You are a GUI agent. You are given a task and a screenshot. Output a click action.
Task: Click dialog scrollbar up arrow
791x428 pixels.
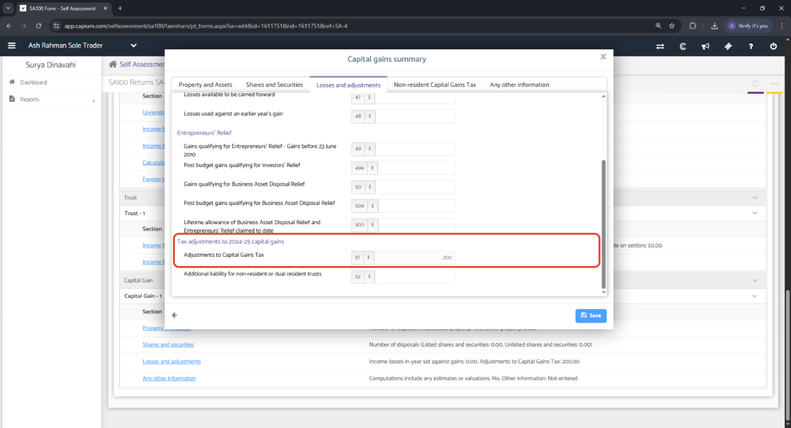(x=603, y=96)
